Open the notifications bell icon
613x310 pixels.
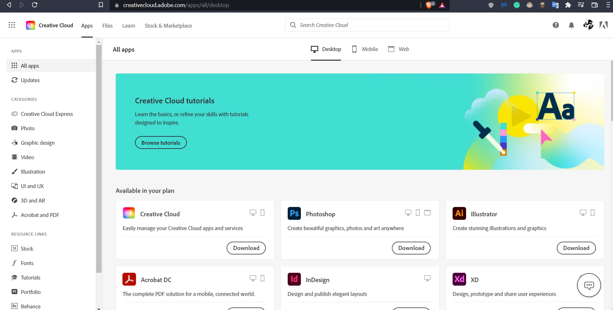pyautogui.click(x=571, y=25)
